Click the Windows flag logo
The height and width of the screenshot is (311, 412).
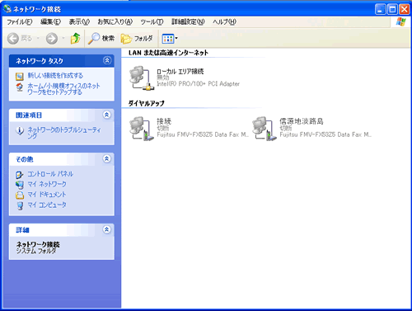point(400,22)
